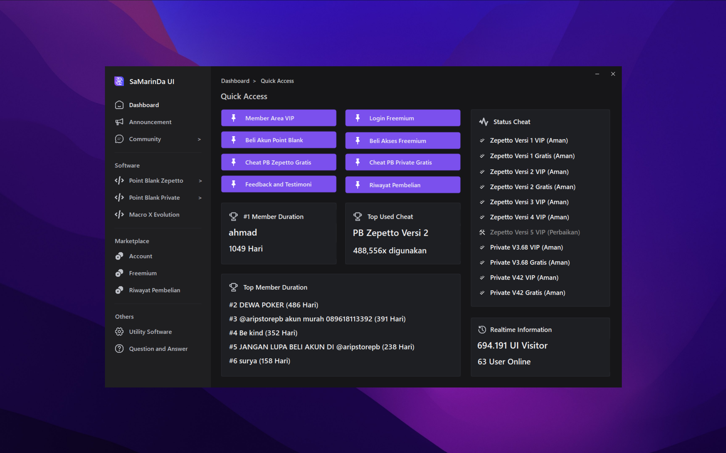Open Feedback and Testimoni
726x453 pixels.
278,184
